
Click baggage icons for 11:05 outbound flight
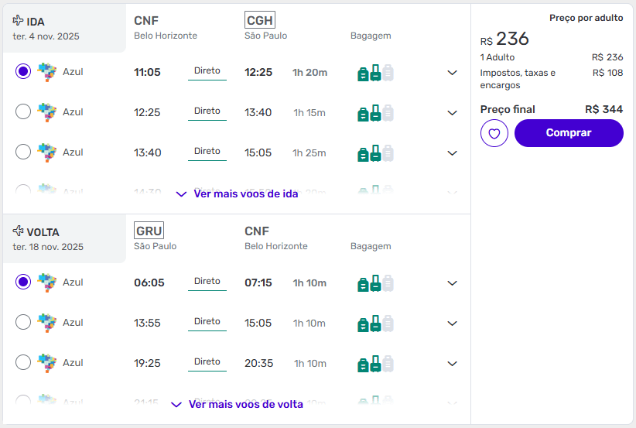click(x=375, y=73)
